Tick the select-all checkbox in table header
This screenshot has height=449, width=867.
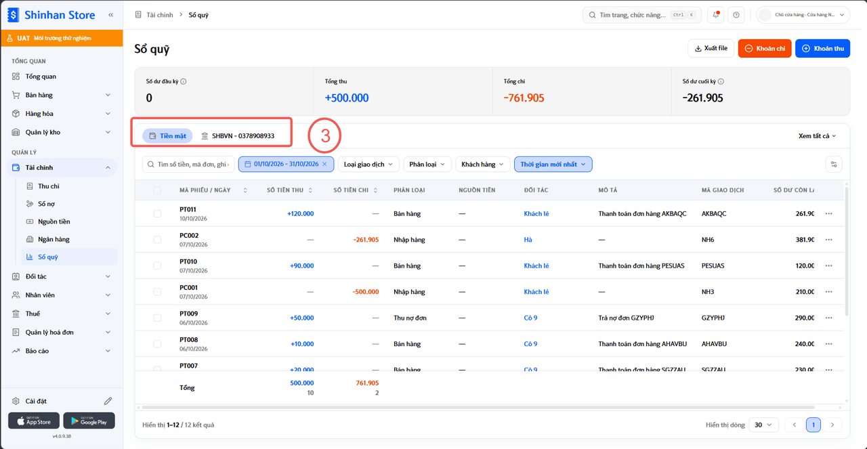pos(157,190)
